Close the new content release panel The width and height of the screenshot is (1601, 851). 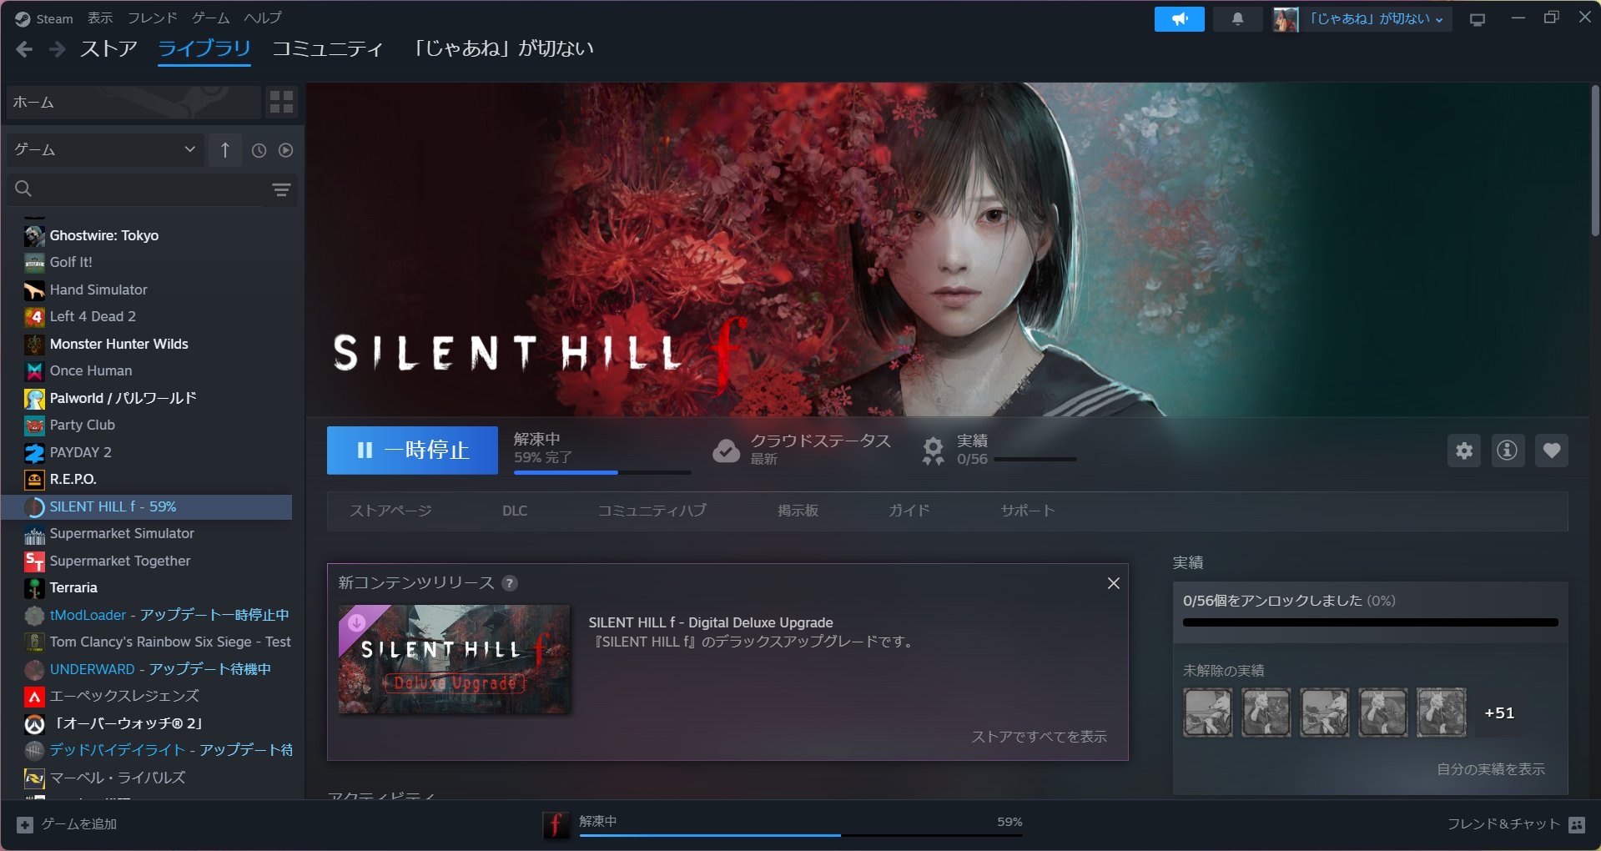[x=1113, y=583]
